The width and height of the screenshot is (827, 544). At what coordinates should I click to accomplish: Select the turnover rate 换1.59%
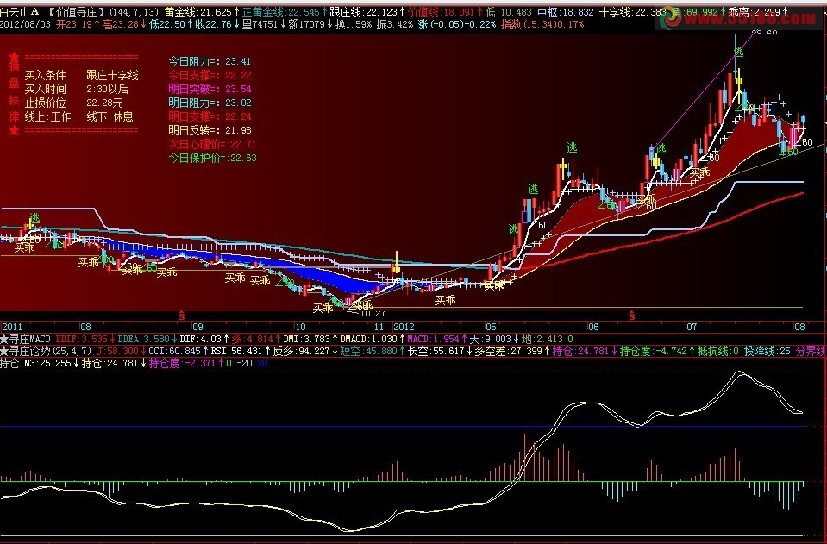tap(354, 24)
